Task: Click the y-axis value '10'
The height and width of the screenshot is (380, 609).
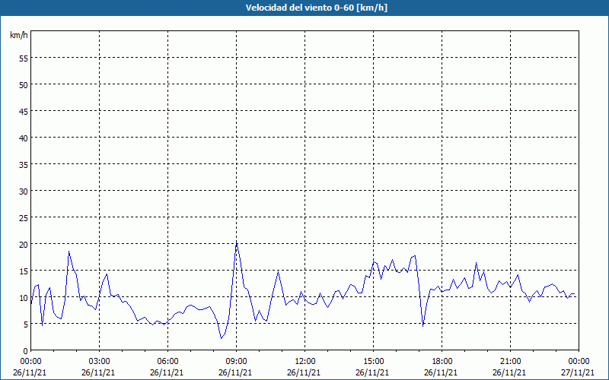Action: 24,298
